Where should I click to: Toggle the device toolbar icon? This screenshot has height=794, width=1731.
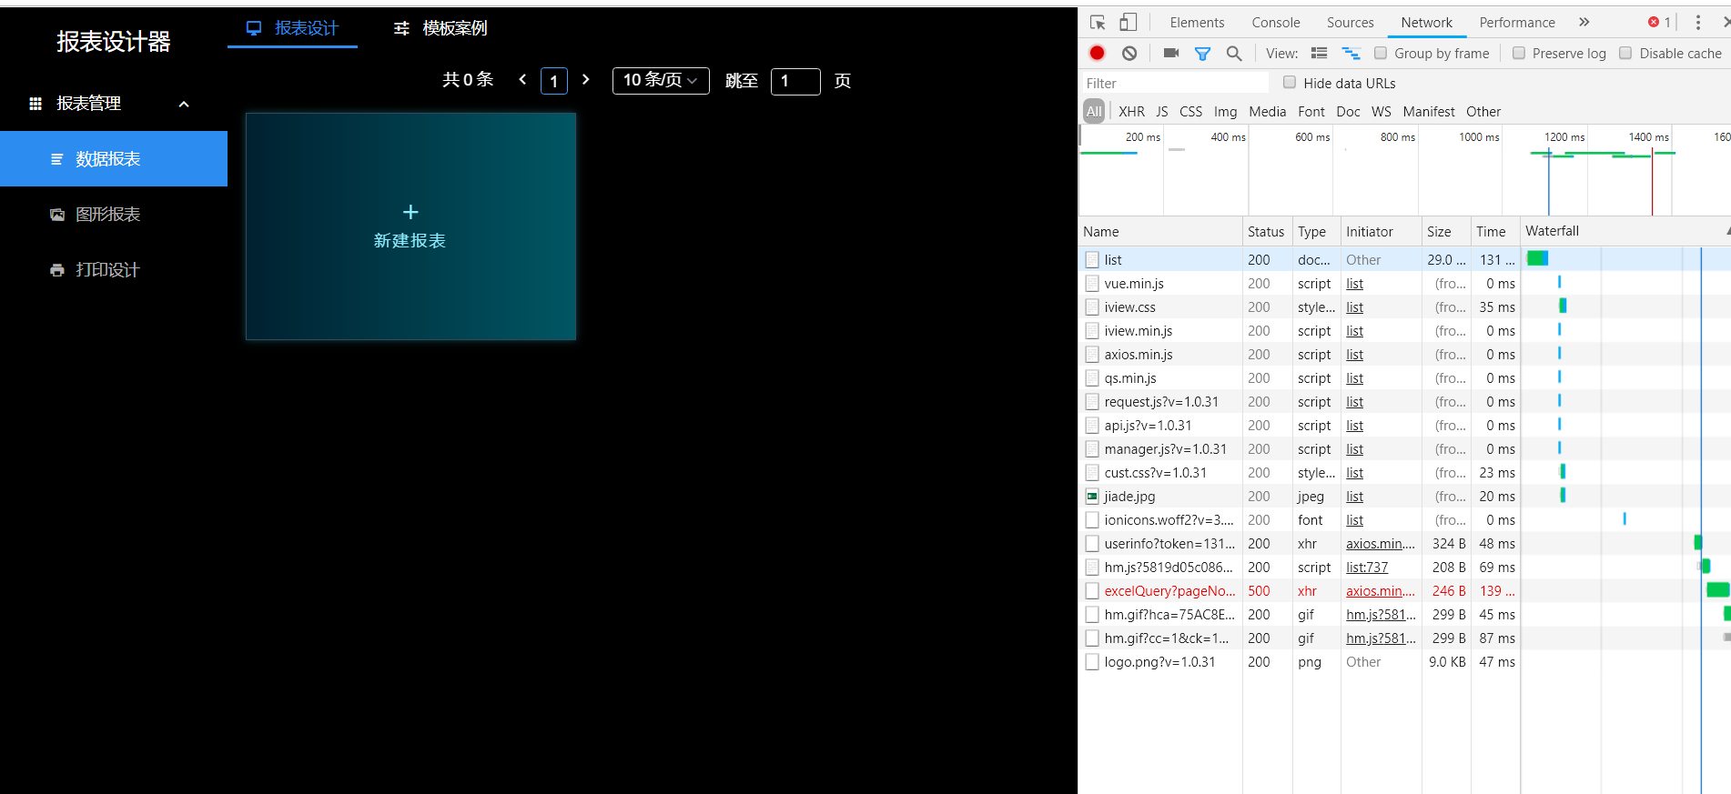pyautogui.click(x=1129, y=23)
